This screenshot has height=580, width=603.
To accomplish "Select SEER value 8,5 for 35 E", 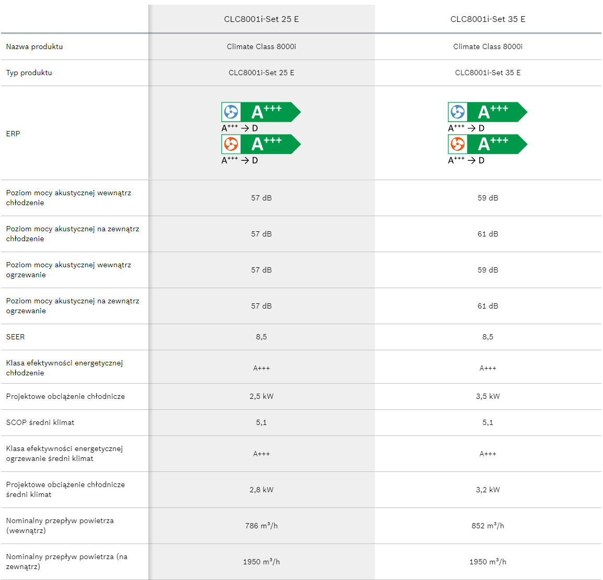I will 488,337.
